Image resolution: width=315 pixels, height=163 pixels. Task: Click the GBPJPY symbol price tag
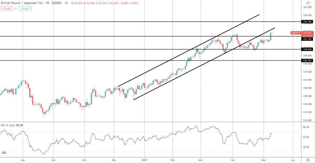click(x=296, y=33)
